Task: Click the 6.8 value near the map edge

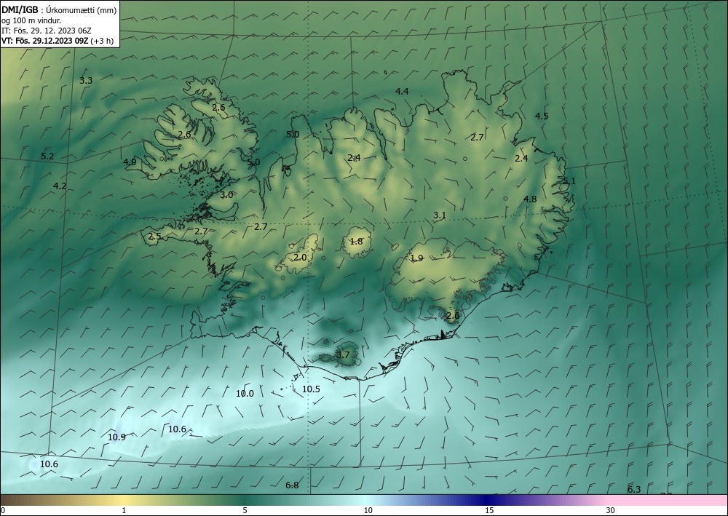Action: (292, 485)
